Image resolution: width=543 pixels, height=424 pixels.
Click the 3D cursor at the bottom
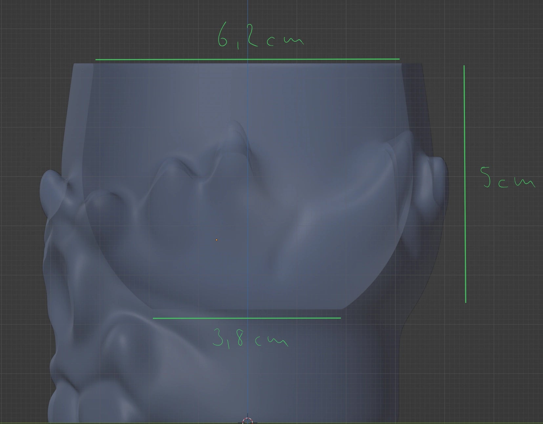point(247,421)
